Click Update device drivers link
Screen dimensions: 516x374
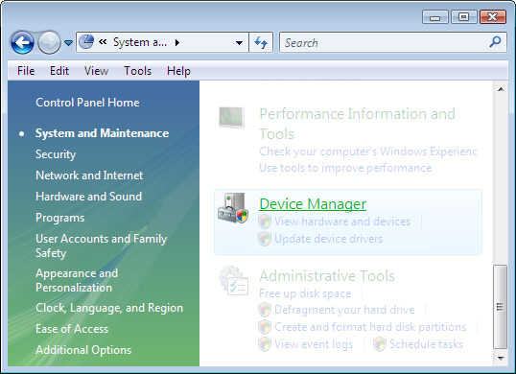point(328,239)
